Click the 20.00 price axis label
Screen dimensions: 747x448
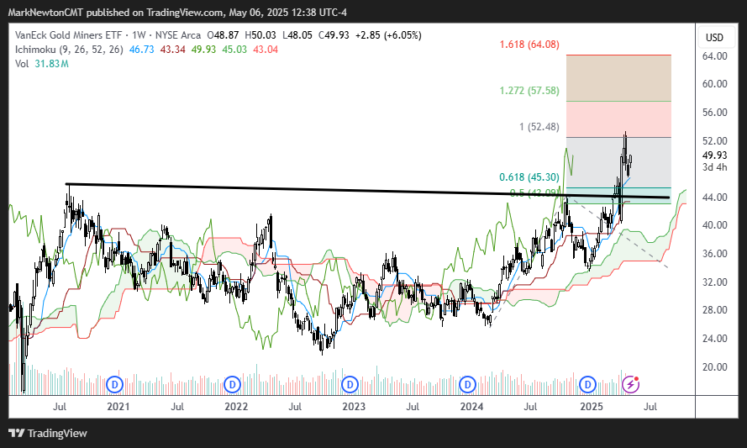[x=714, y=367]
